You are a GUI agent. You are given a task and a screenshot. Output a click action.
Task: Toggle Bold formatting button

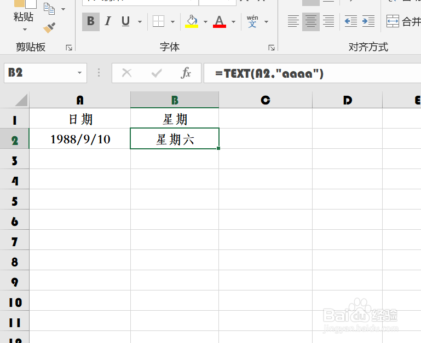[91, 21]
